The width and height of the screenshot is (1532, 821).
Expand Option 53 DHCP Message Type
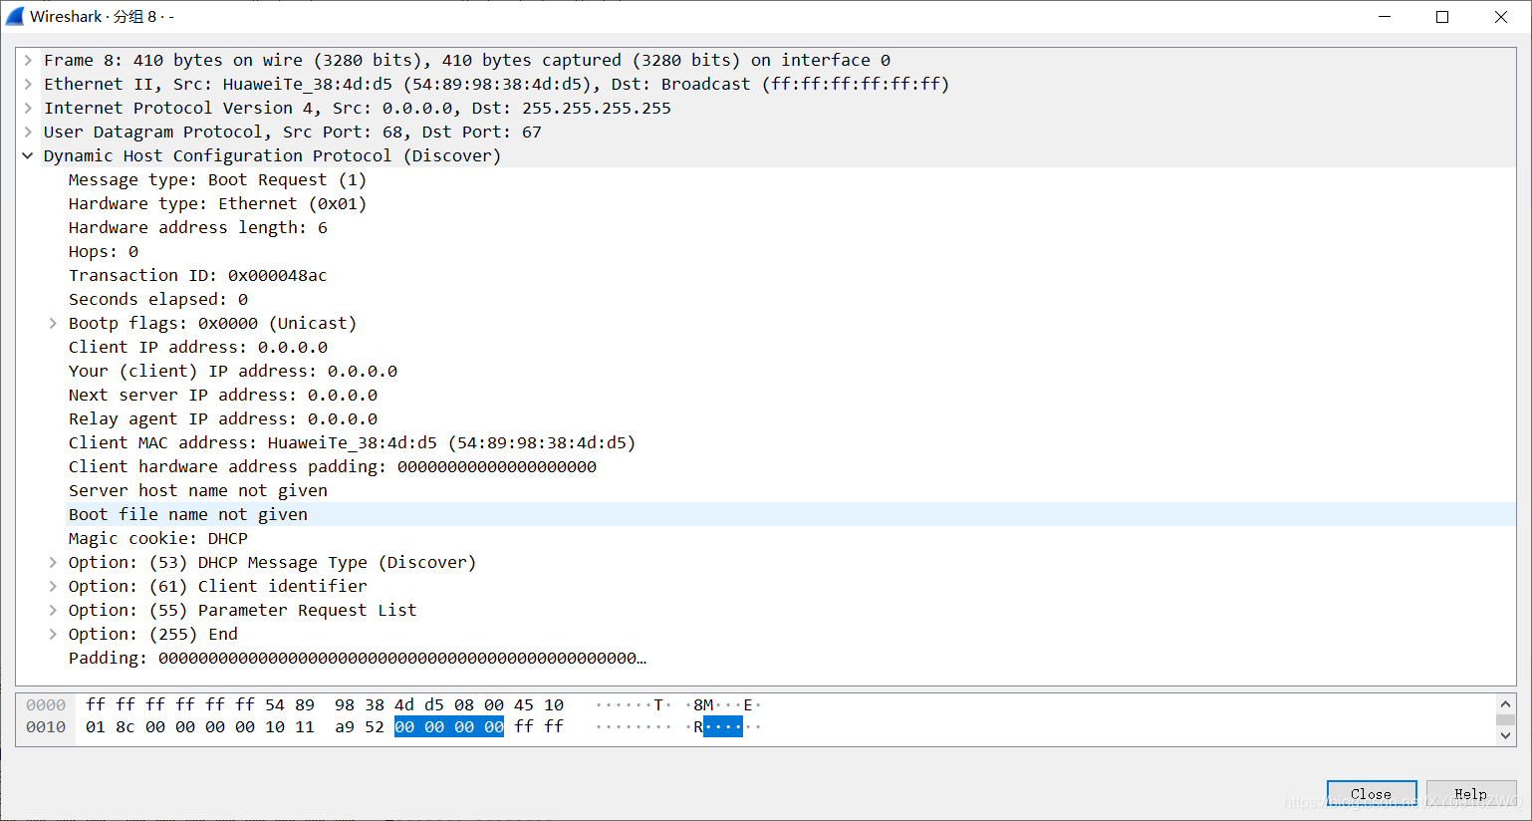point(53,562)
